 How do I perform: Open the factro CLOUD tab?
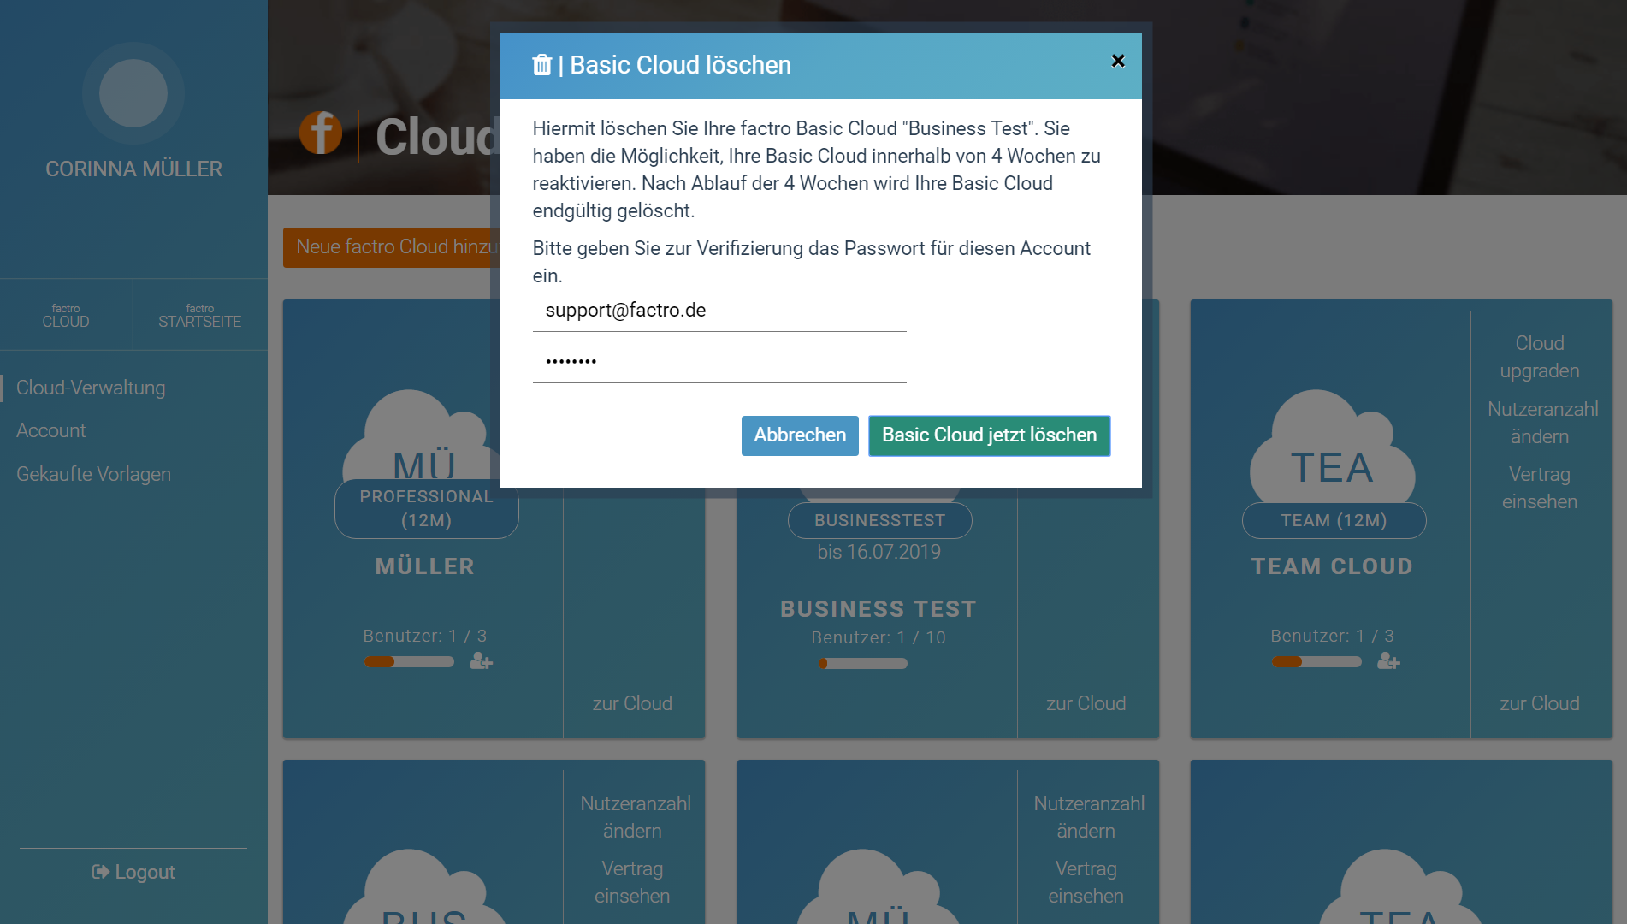(66, 315)
